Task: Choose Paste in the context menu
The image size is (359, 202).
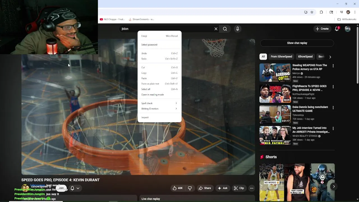Action: 159,78
